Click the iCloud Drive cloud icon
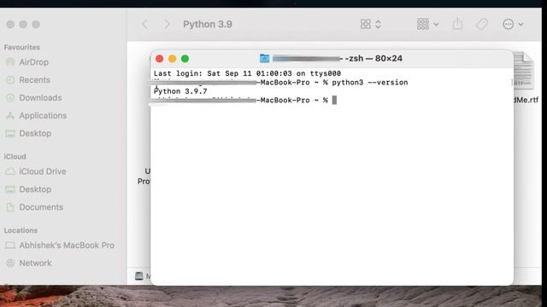The width and height of the screenshot is (547, 307). 10,171
